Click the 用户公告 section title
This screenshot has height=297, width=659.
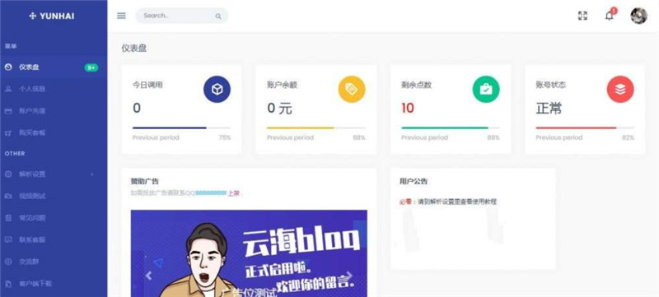pyautogui.click(x=414, y=182)
